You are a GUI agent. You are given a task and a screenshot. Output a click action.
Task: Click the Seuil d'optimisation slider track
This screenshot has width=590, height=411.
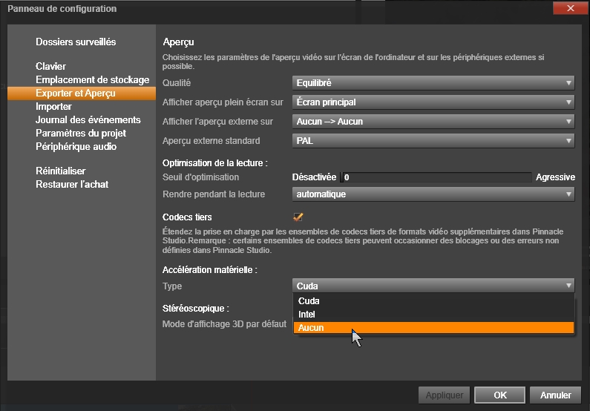(436, 177)
